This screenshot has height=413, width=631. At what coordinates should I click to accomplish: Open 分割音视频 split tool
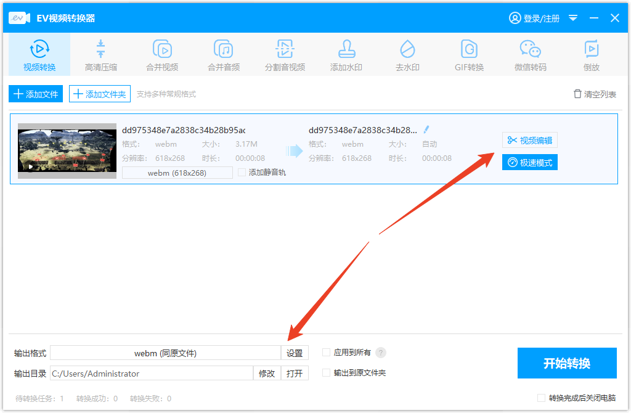pyautogui.click(x=285, y=55)
